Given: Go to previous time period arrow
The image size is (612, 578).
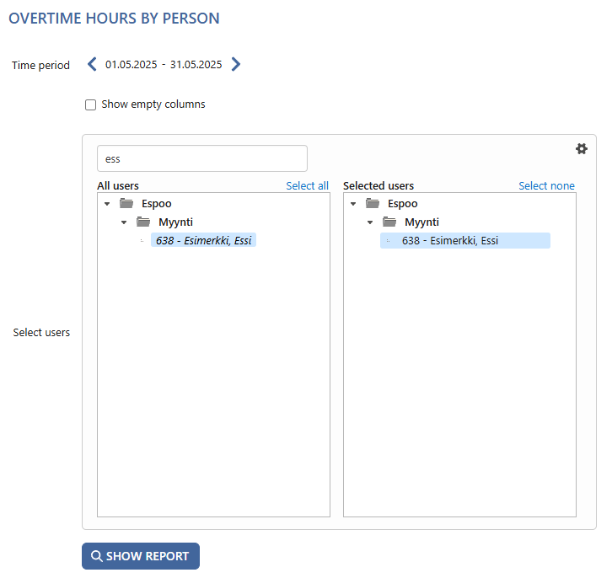Looking at the screenshot, I should click(92, 64).
